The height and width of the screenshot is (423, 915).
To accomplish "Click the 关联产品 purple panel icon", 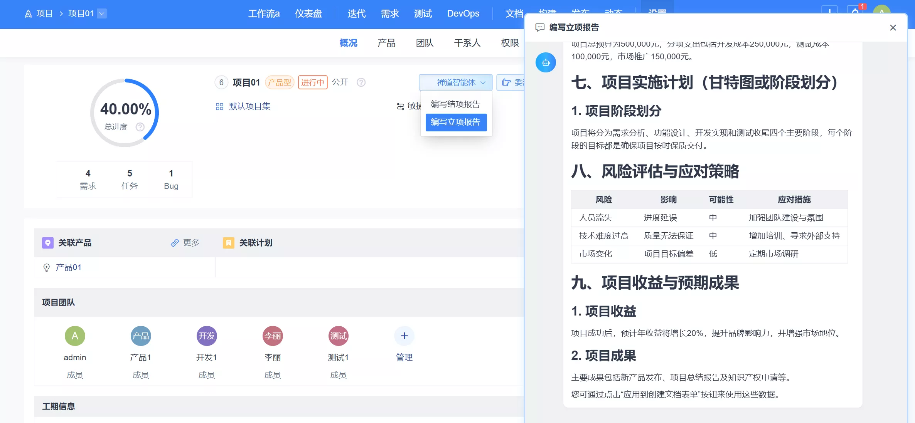I will coord(47,243).
